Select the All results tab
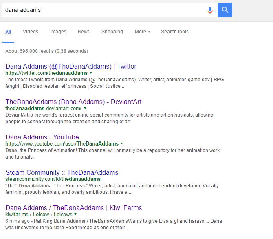This screenshot has height=239, width=273. click(8, 32)
